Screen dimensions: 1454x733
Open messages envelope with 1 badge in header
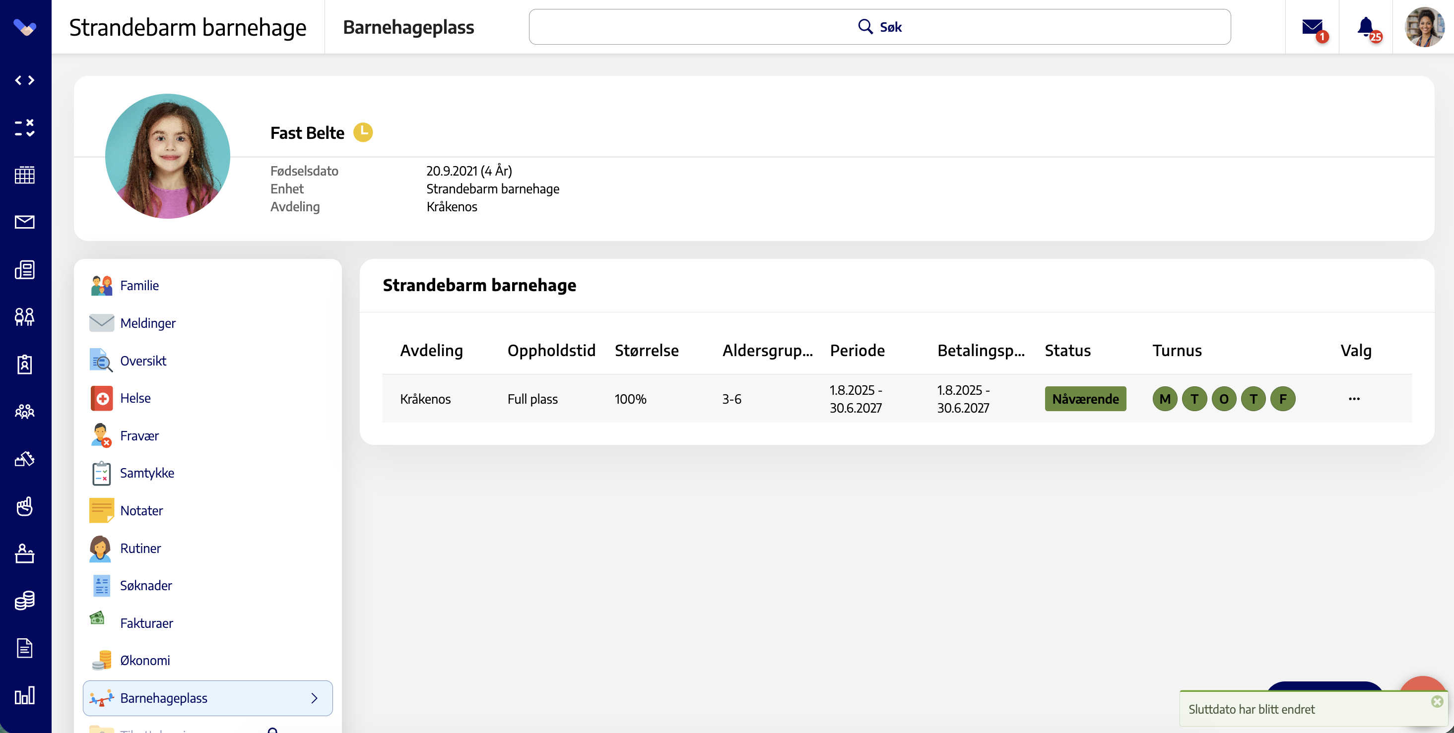[x=1314, y=28]
